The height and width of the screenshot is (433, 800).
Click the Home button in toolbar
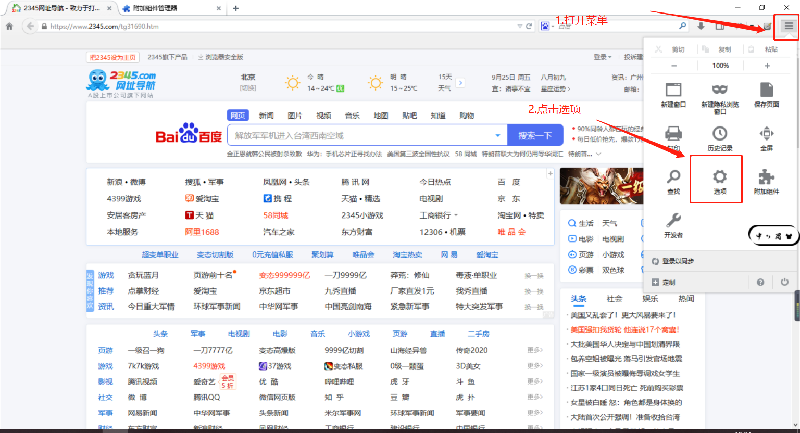pos(9,26)
